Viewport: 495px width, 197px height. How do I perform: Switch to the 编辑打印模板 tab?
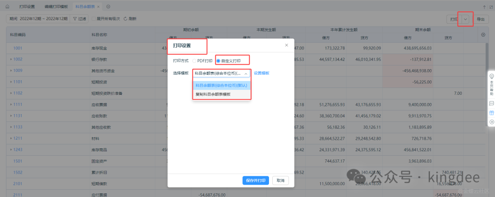[x=56, y=7]
